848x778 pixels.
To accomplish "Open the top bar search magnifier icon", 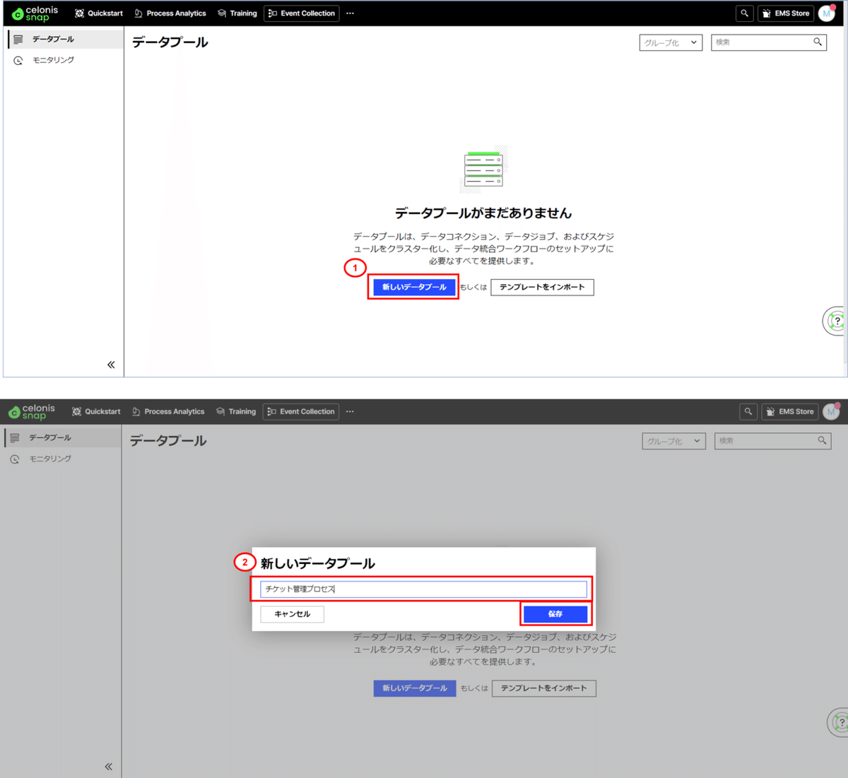I will point(744,13).
